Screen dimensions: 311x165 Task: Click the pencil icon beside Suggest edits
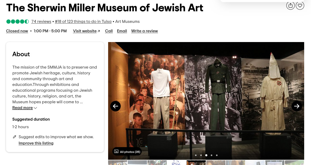point(14,137)
